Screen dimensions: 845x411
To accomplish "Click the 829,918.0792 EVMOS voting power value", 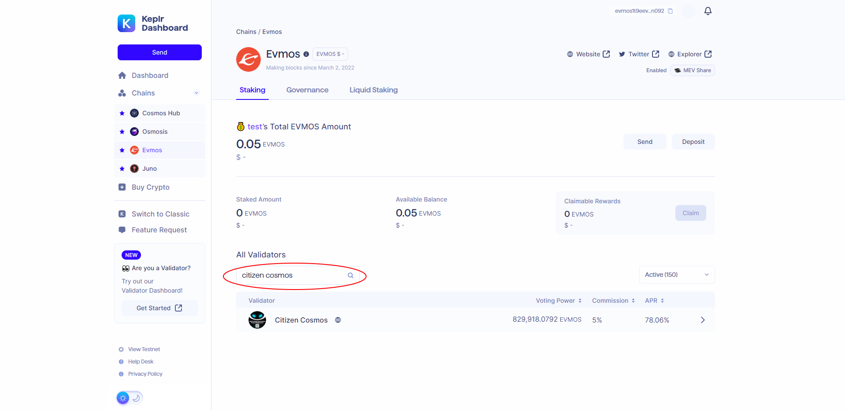I will 547,319.
